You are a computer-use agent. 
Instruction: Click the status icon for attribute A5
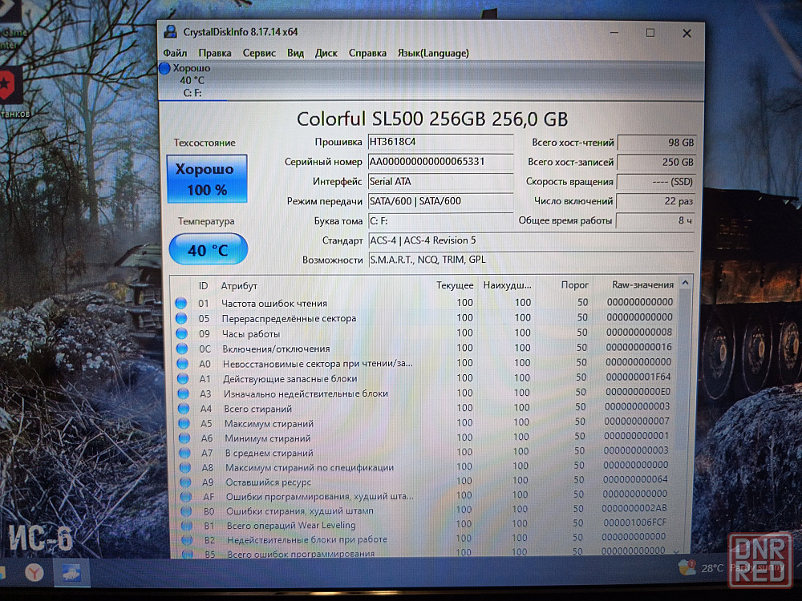click(184, 423)
